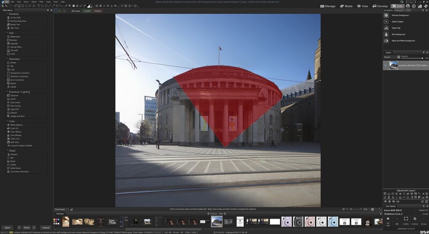The width and height of the screenshot is (429, 234).
Task: Close the Info Palette panel
Action: [427, 206]
